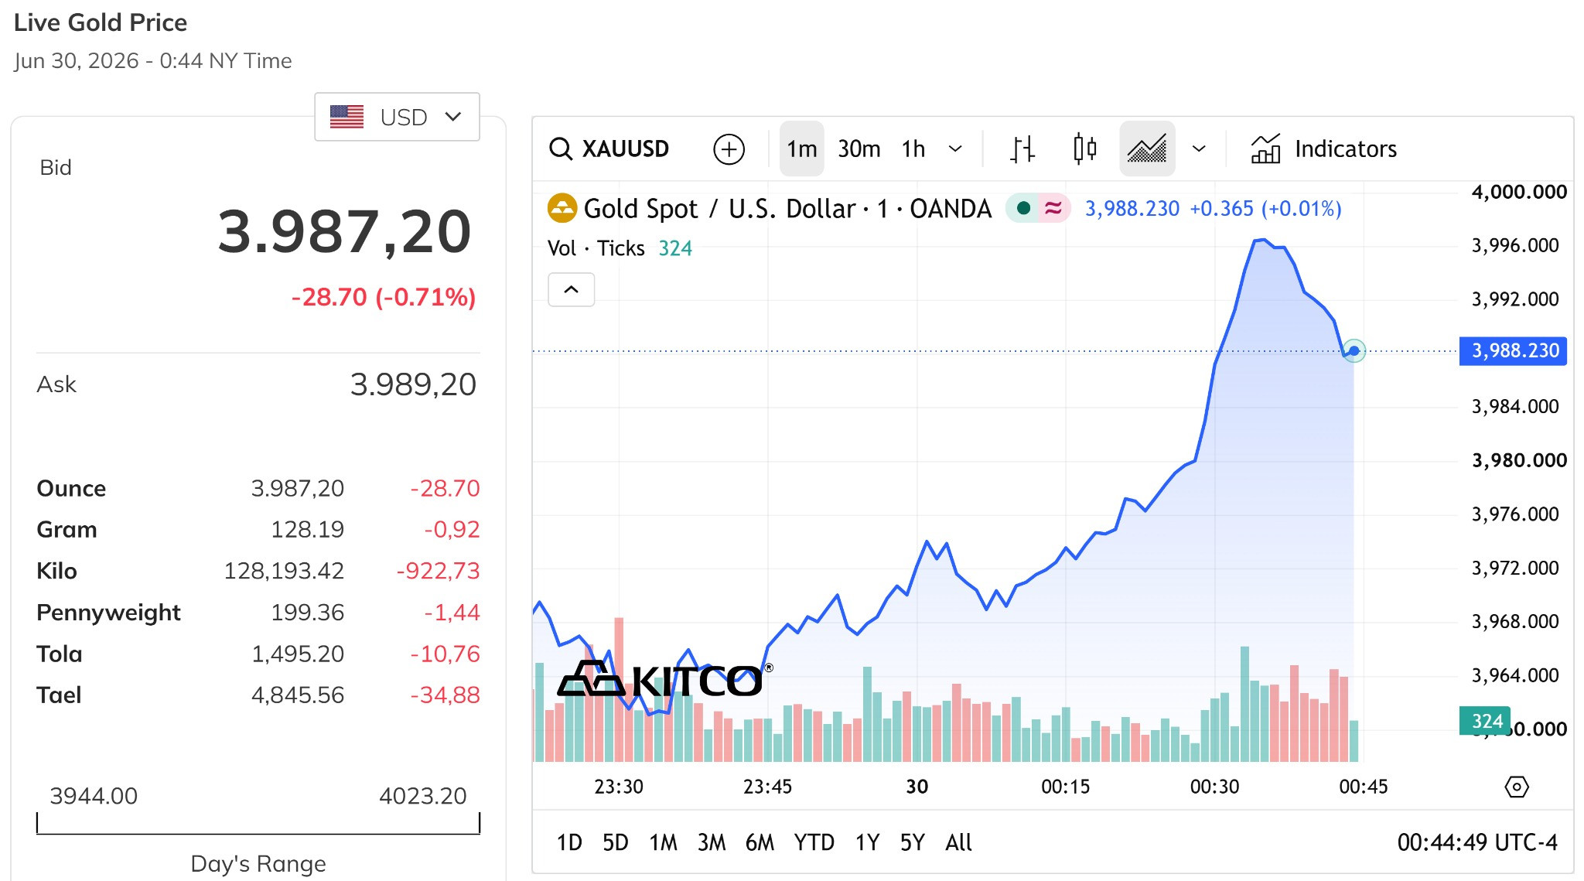Open the Indicators panel
This screenshot has height=881, width=1584.
tap(1324, 149)
